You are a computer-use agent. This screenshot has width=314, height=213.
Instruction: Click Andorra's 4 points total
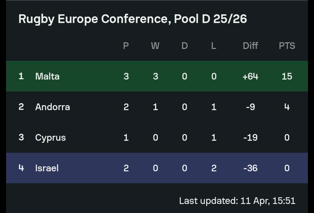tap(287, 107)
